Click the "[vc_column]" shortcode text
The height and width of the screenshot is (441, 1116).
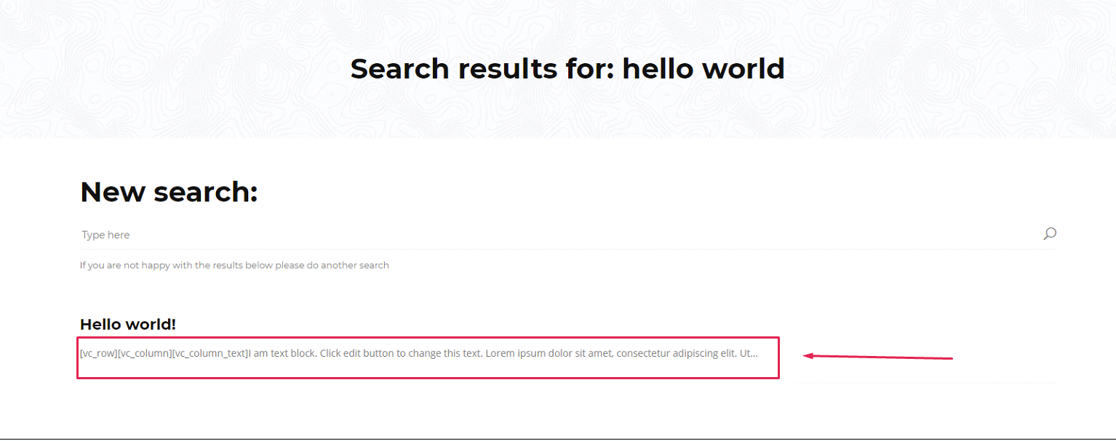145,354
